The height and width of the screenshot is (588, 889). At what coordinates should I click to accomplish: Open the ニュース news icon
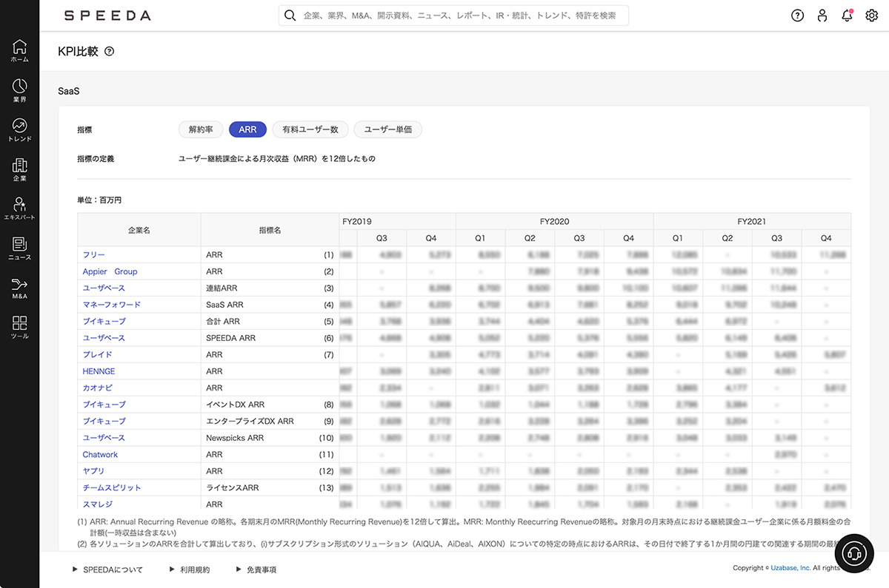[20, 248]
